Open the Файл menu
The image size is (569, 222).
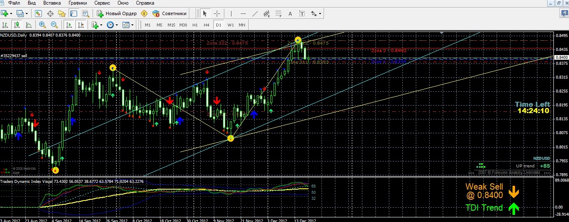14,3
